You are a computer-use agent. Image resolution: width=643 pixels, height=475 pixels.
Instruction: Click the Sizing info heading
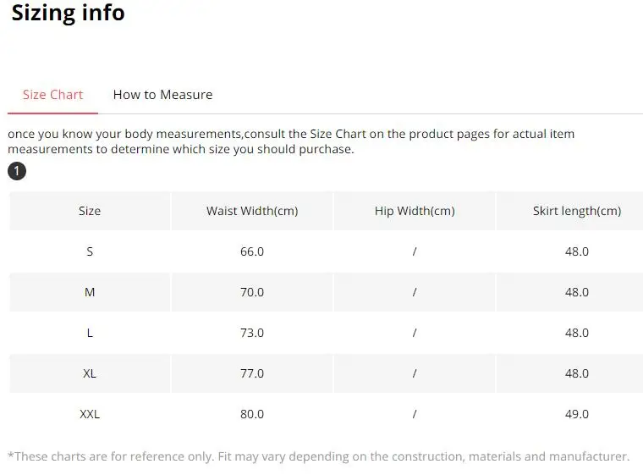[68, 14]
